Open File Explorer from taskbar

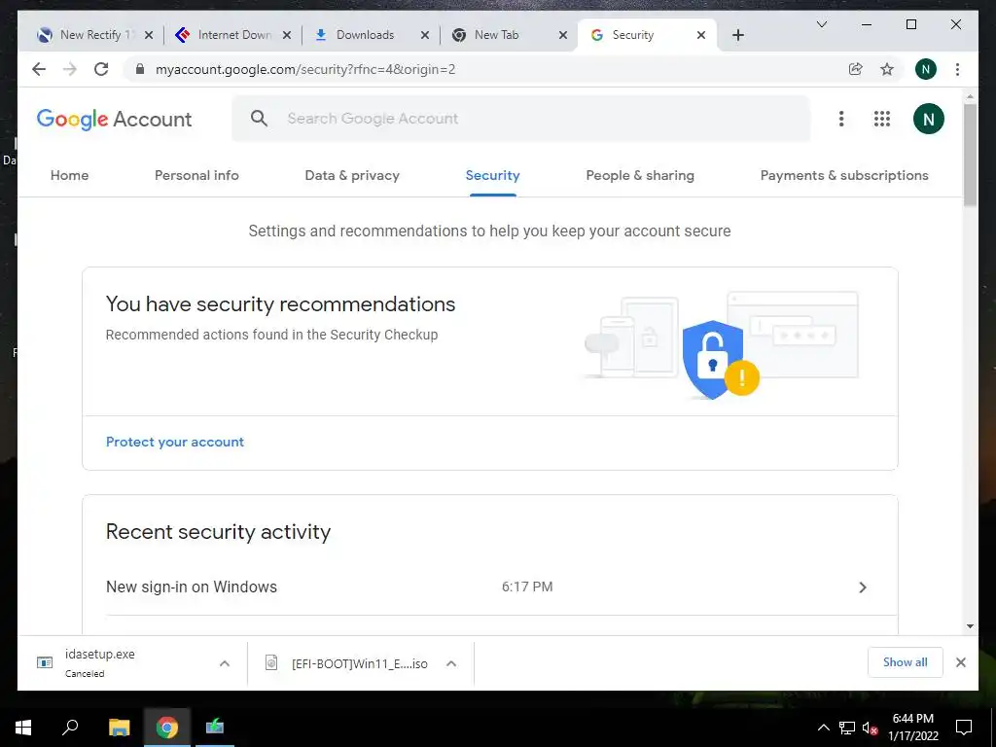pyautogui.click(x=119, y=727)
